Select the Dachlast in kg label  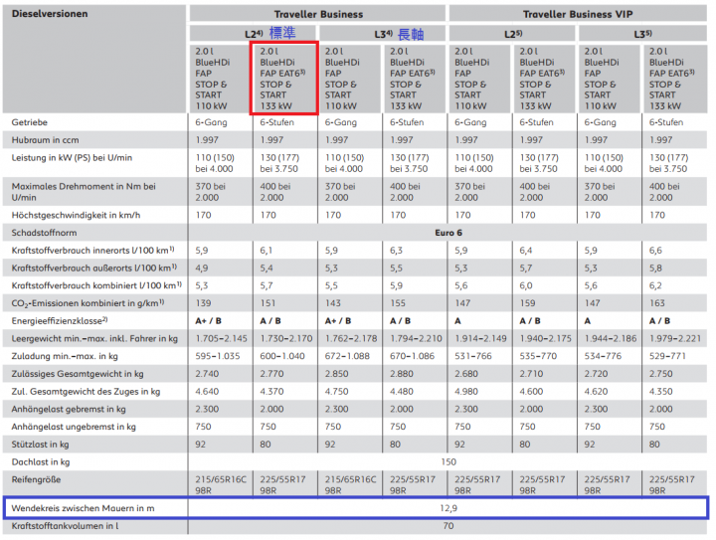click(41, 462)
